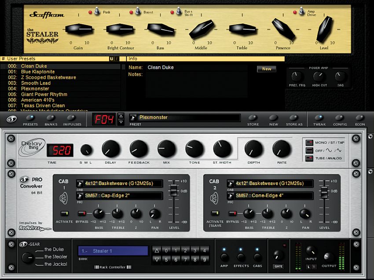Select preset 000: Clean Duke
Screen dimensions: 374x280
60,66
